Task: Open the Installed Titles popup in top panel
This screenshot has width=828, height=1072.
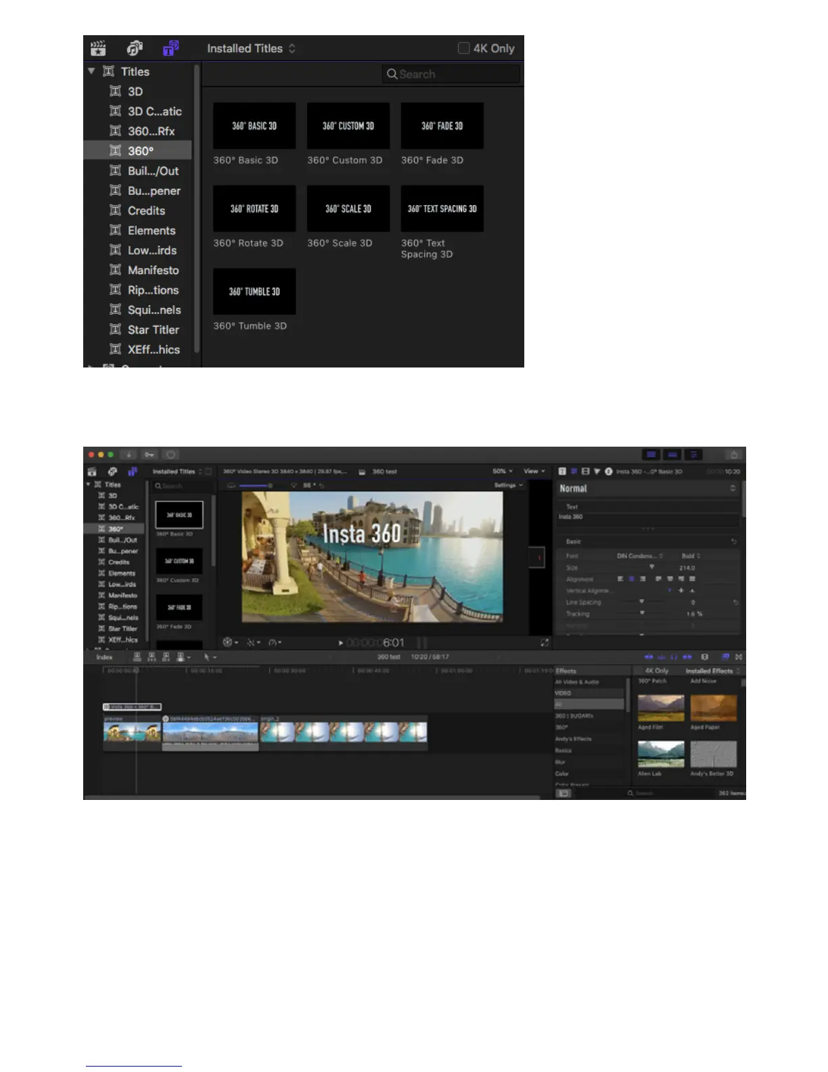Action: [251, 49]
